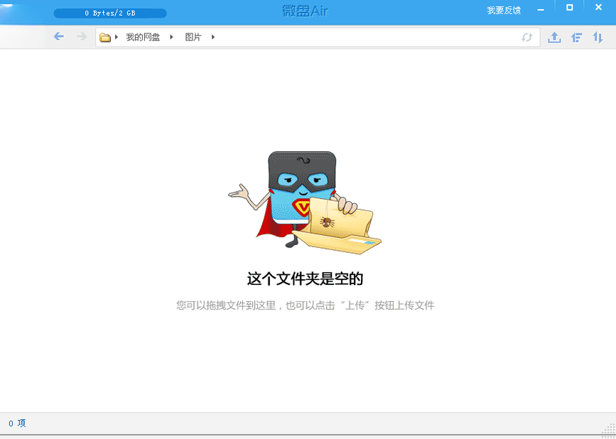The image size is (616, 439).
Task: Open the sort order icon
Action: 576,38
